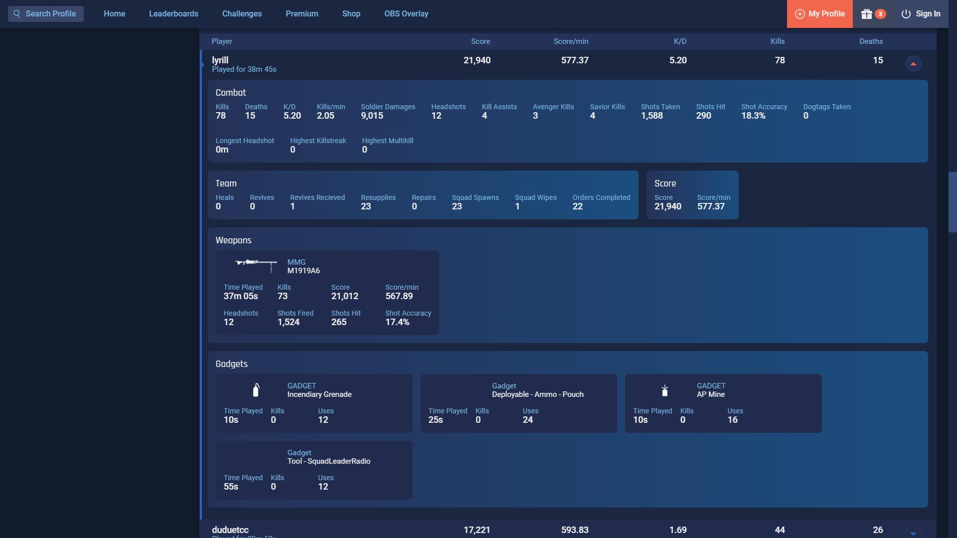Image resolution: width=957 pixels, height=538 pixels.
Task: Click the plus circle icon in My Profile
Action: [x=799, y=14]
